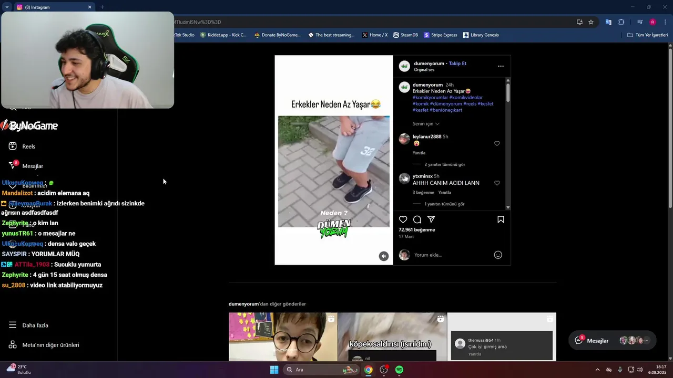Expand the Senin için comment sort dropdown

coord(426,124)
